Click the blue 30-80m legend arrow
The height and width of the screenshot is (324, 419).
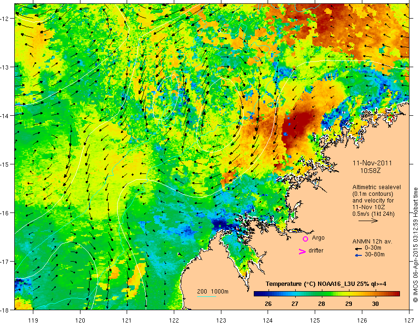[358, 255]
